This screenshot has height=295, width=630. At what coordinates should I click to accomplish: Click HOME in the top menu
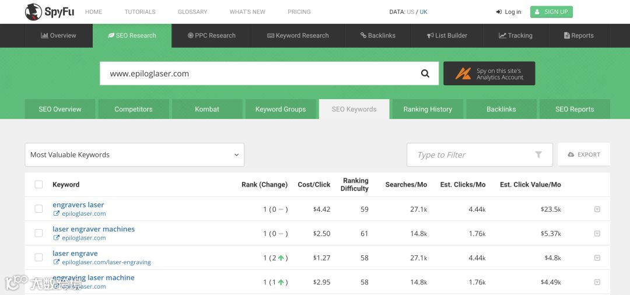click(93, 12)
